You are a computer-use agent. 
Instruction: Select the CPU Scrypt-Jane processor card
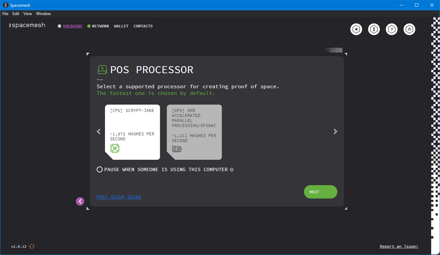pos(132,132)
